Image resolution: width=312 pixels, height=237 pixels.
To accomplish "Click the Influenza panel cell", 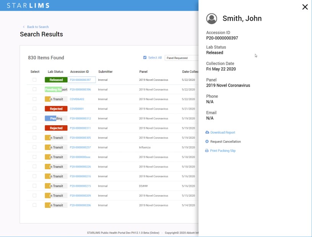I will pos(145,147).
